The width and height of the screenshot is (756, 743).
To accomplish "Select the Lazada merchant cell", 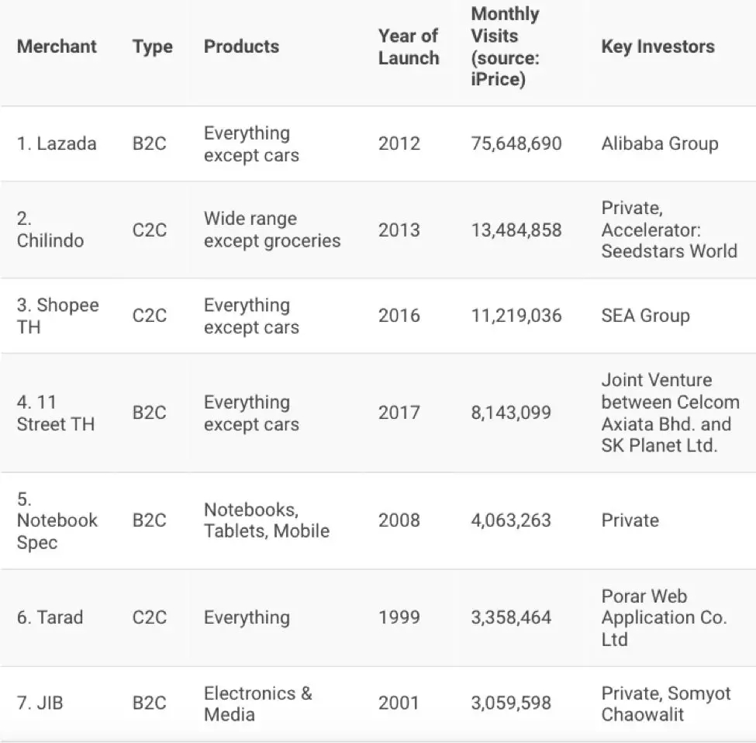I will click(57, 143).
